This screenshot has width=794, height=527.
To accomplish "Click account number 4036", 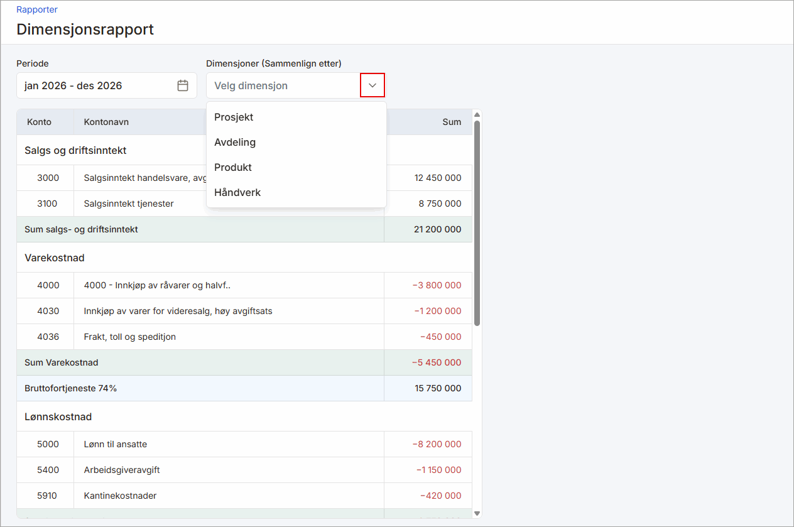I will (48, 337).
